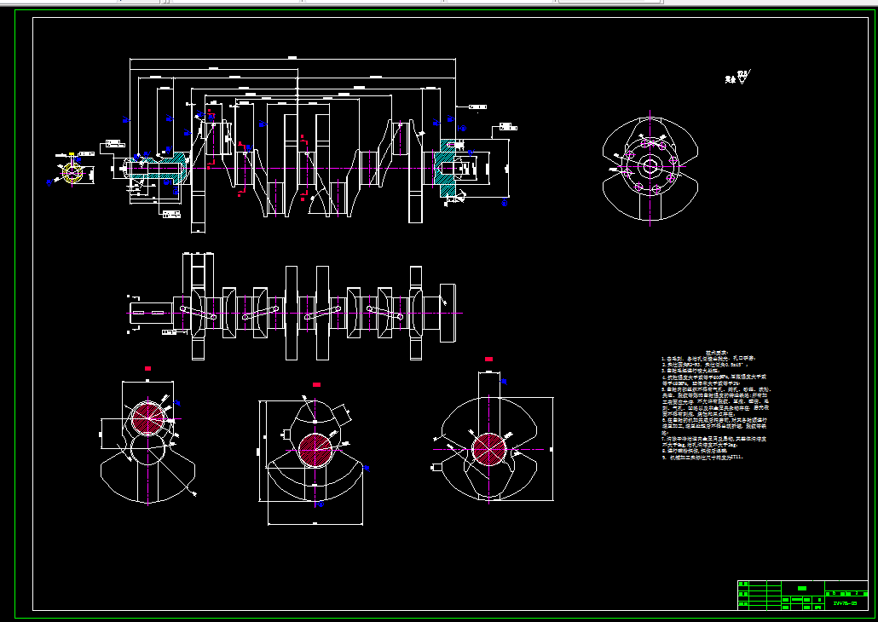Select red hatched circle in bottom-middle section view

pos(315,450)
